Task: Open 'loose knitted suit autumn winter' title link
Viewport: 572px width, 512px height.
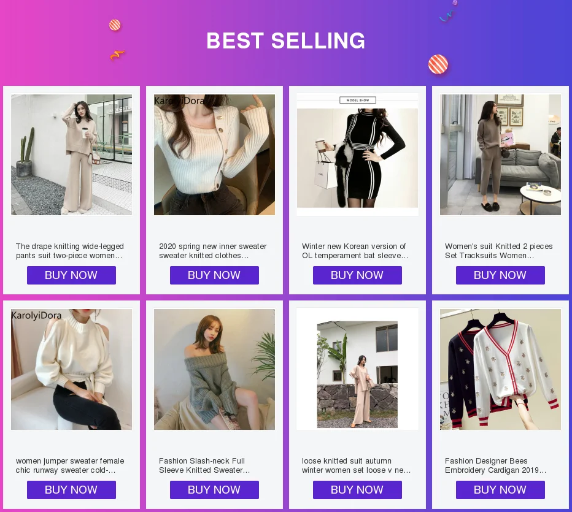Action: 356,465
